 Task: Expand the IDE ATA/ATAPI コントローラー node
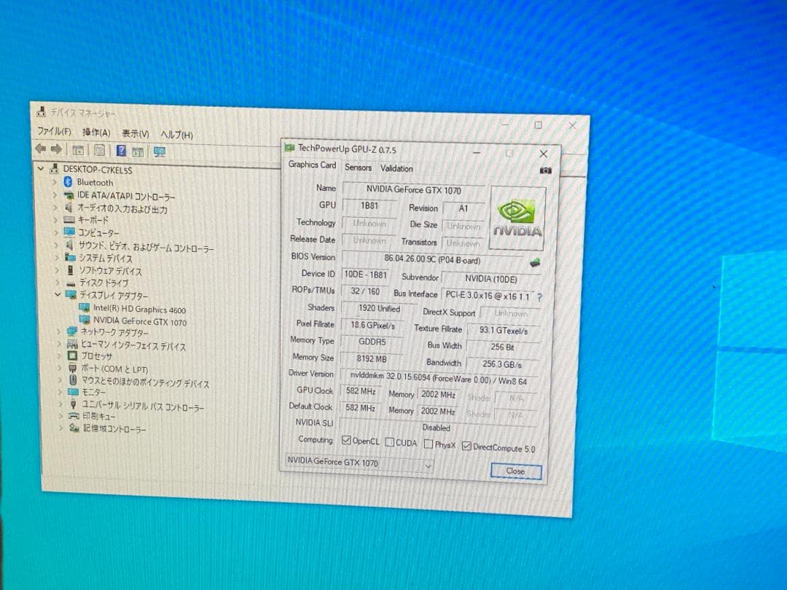55,194
